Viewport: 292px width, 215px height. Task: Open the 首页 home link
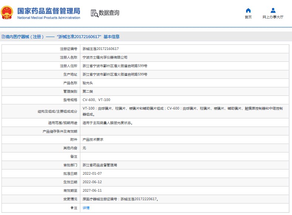click(x=248, y=17)
